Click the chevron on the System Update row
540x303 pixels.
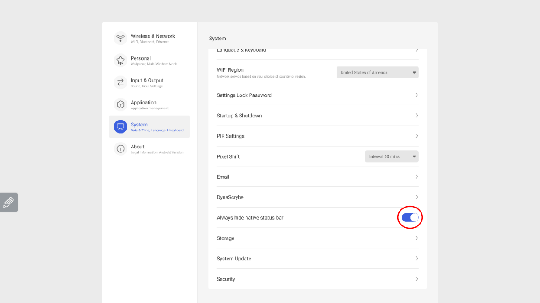pos(417,259)
